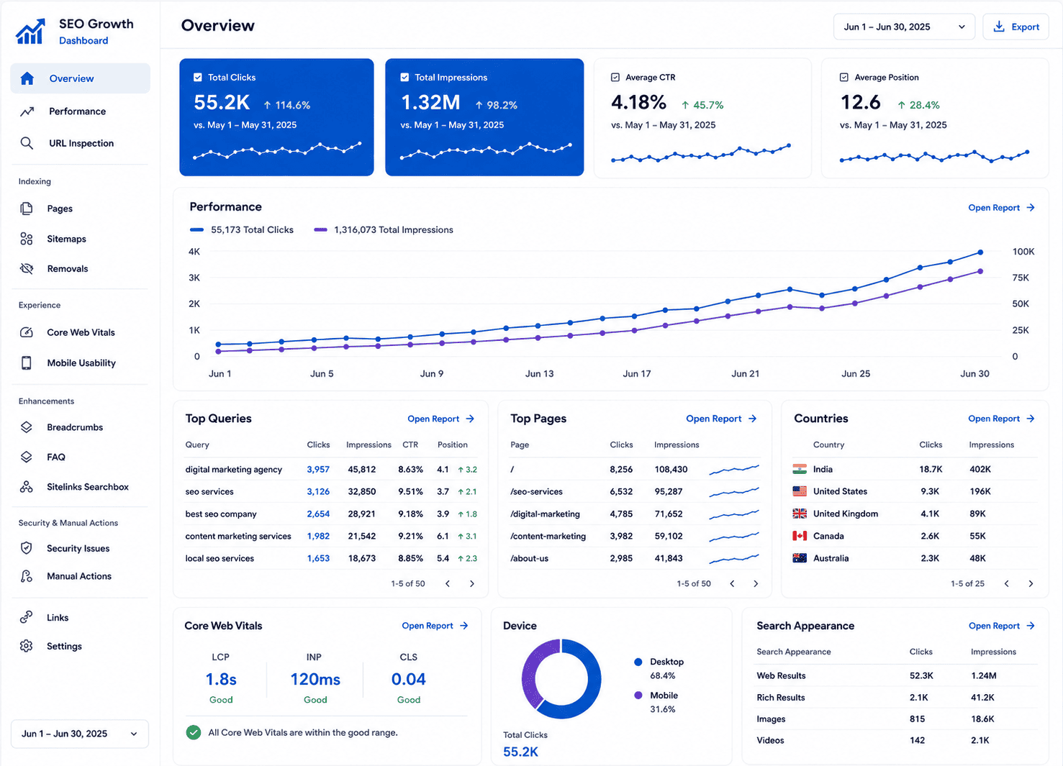The width and height of the screenshot is (1063, 766).
Task: Click the Breadcrumbs layers icon
Action: coord(27,427)
